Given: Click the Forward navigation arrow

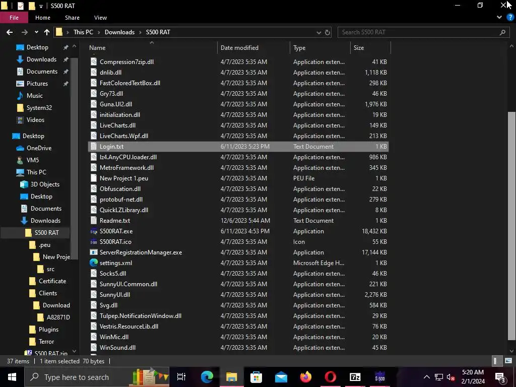Looking at the screenshot, I should point(25,32).
